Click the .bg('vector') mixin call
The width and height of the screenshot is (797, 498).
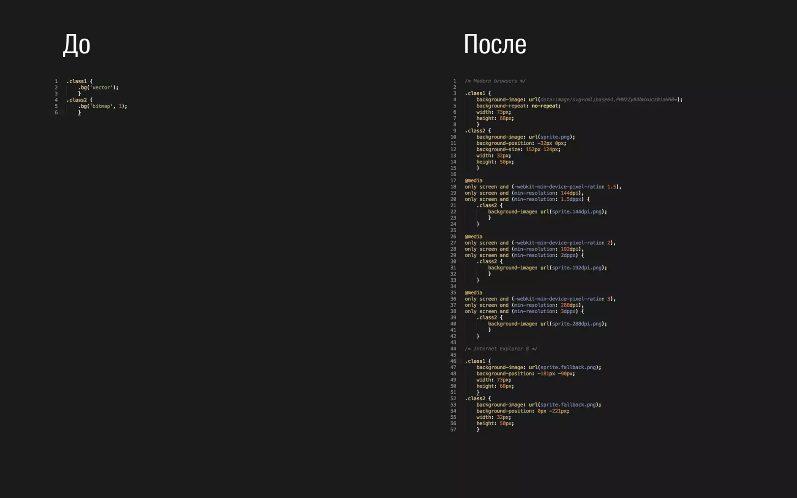coord(98,88)
